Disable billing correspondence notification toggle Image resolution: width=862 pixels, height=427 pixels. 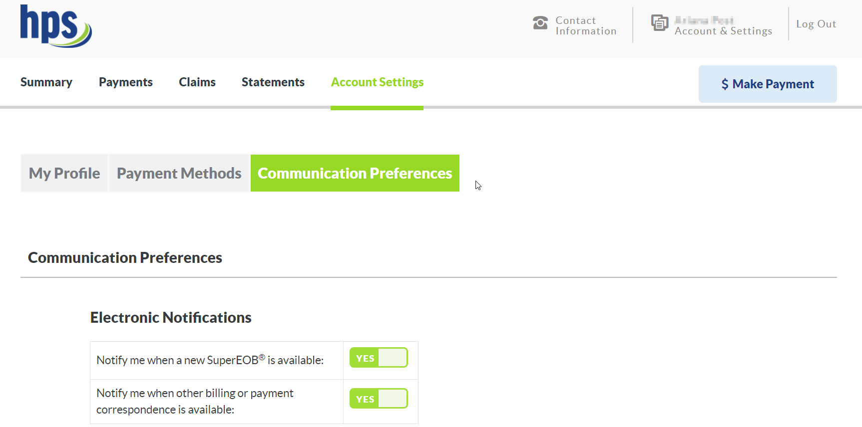click(x=379, y=399)
